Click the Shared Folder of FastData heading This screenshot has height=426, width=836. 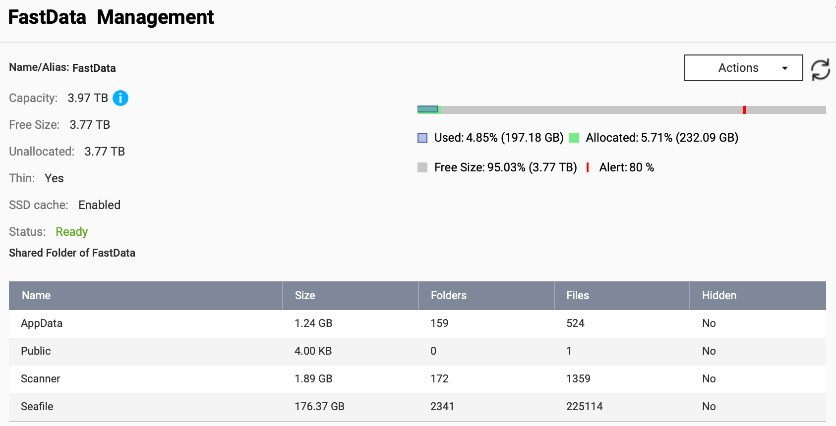tap(72, 253)
